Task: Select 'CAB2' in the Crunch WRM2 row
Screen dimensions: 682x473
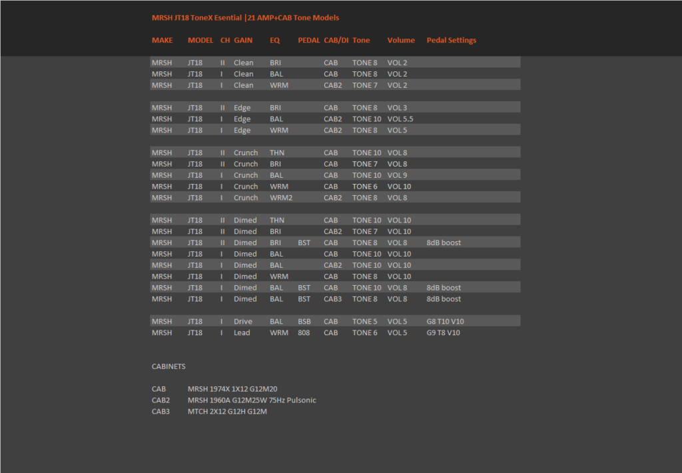Action: pyautogui.click(x=333, y=198)
